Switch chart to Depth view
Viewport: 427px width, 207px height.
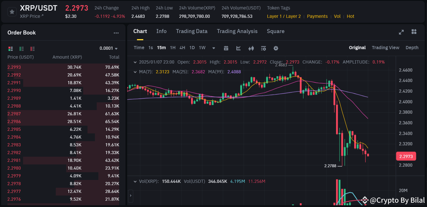coord(412,48)
